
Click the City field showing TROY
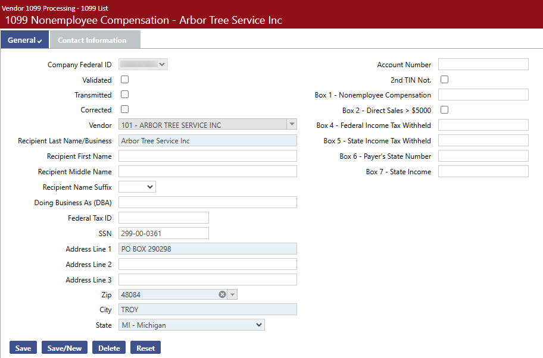[x=208, y=309]
